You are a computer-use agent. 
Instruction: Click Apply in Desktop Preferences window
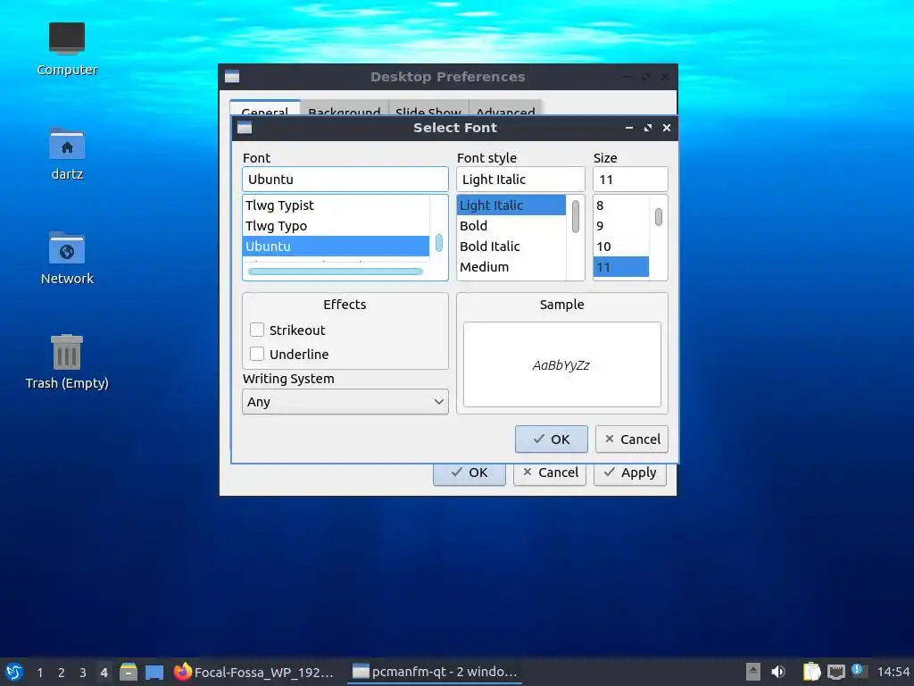coord(630,473)
